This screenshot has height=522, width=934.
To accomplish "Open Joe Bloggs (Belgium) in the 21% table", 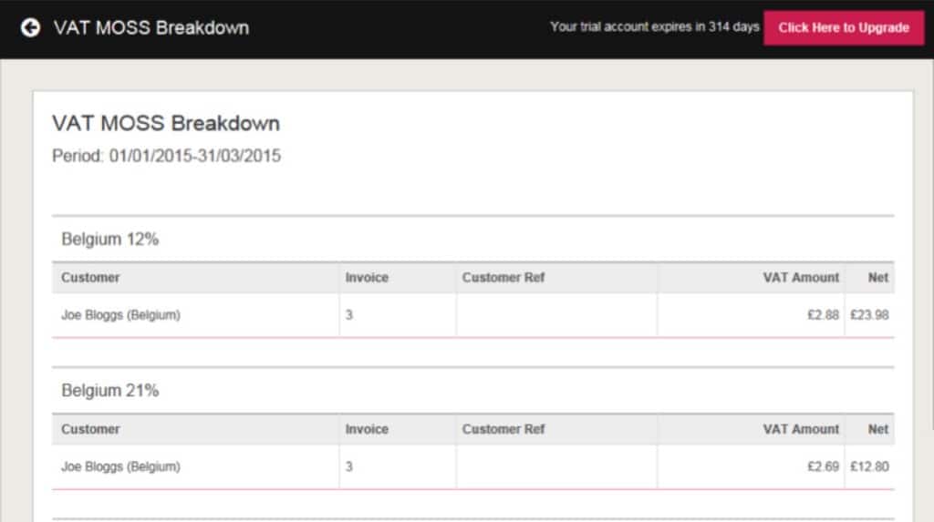I will coord(120,466).
